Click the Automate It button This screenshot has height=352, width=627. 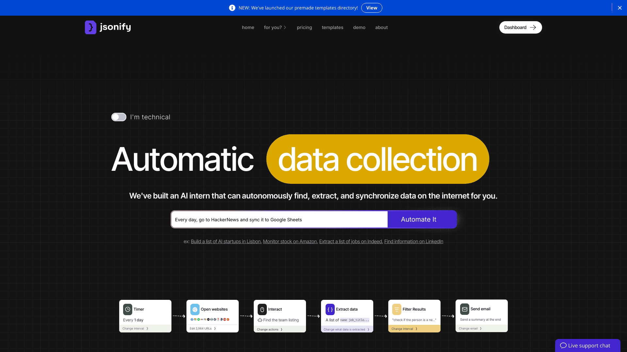click(x=418, y=219)
